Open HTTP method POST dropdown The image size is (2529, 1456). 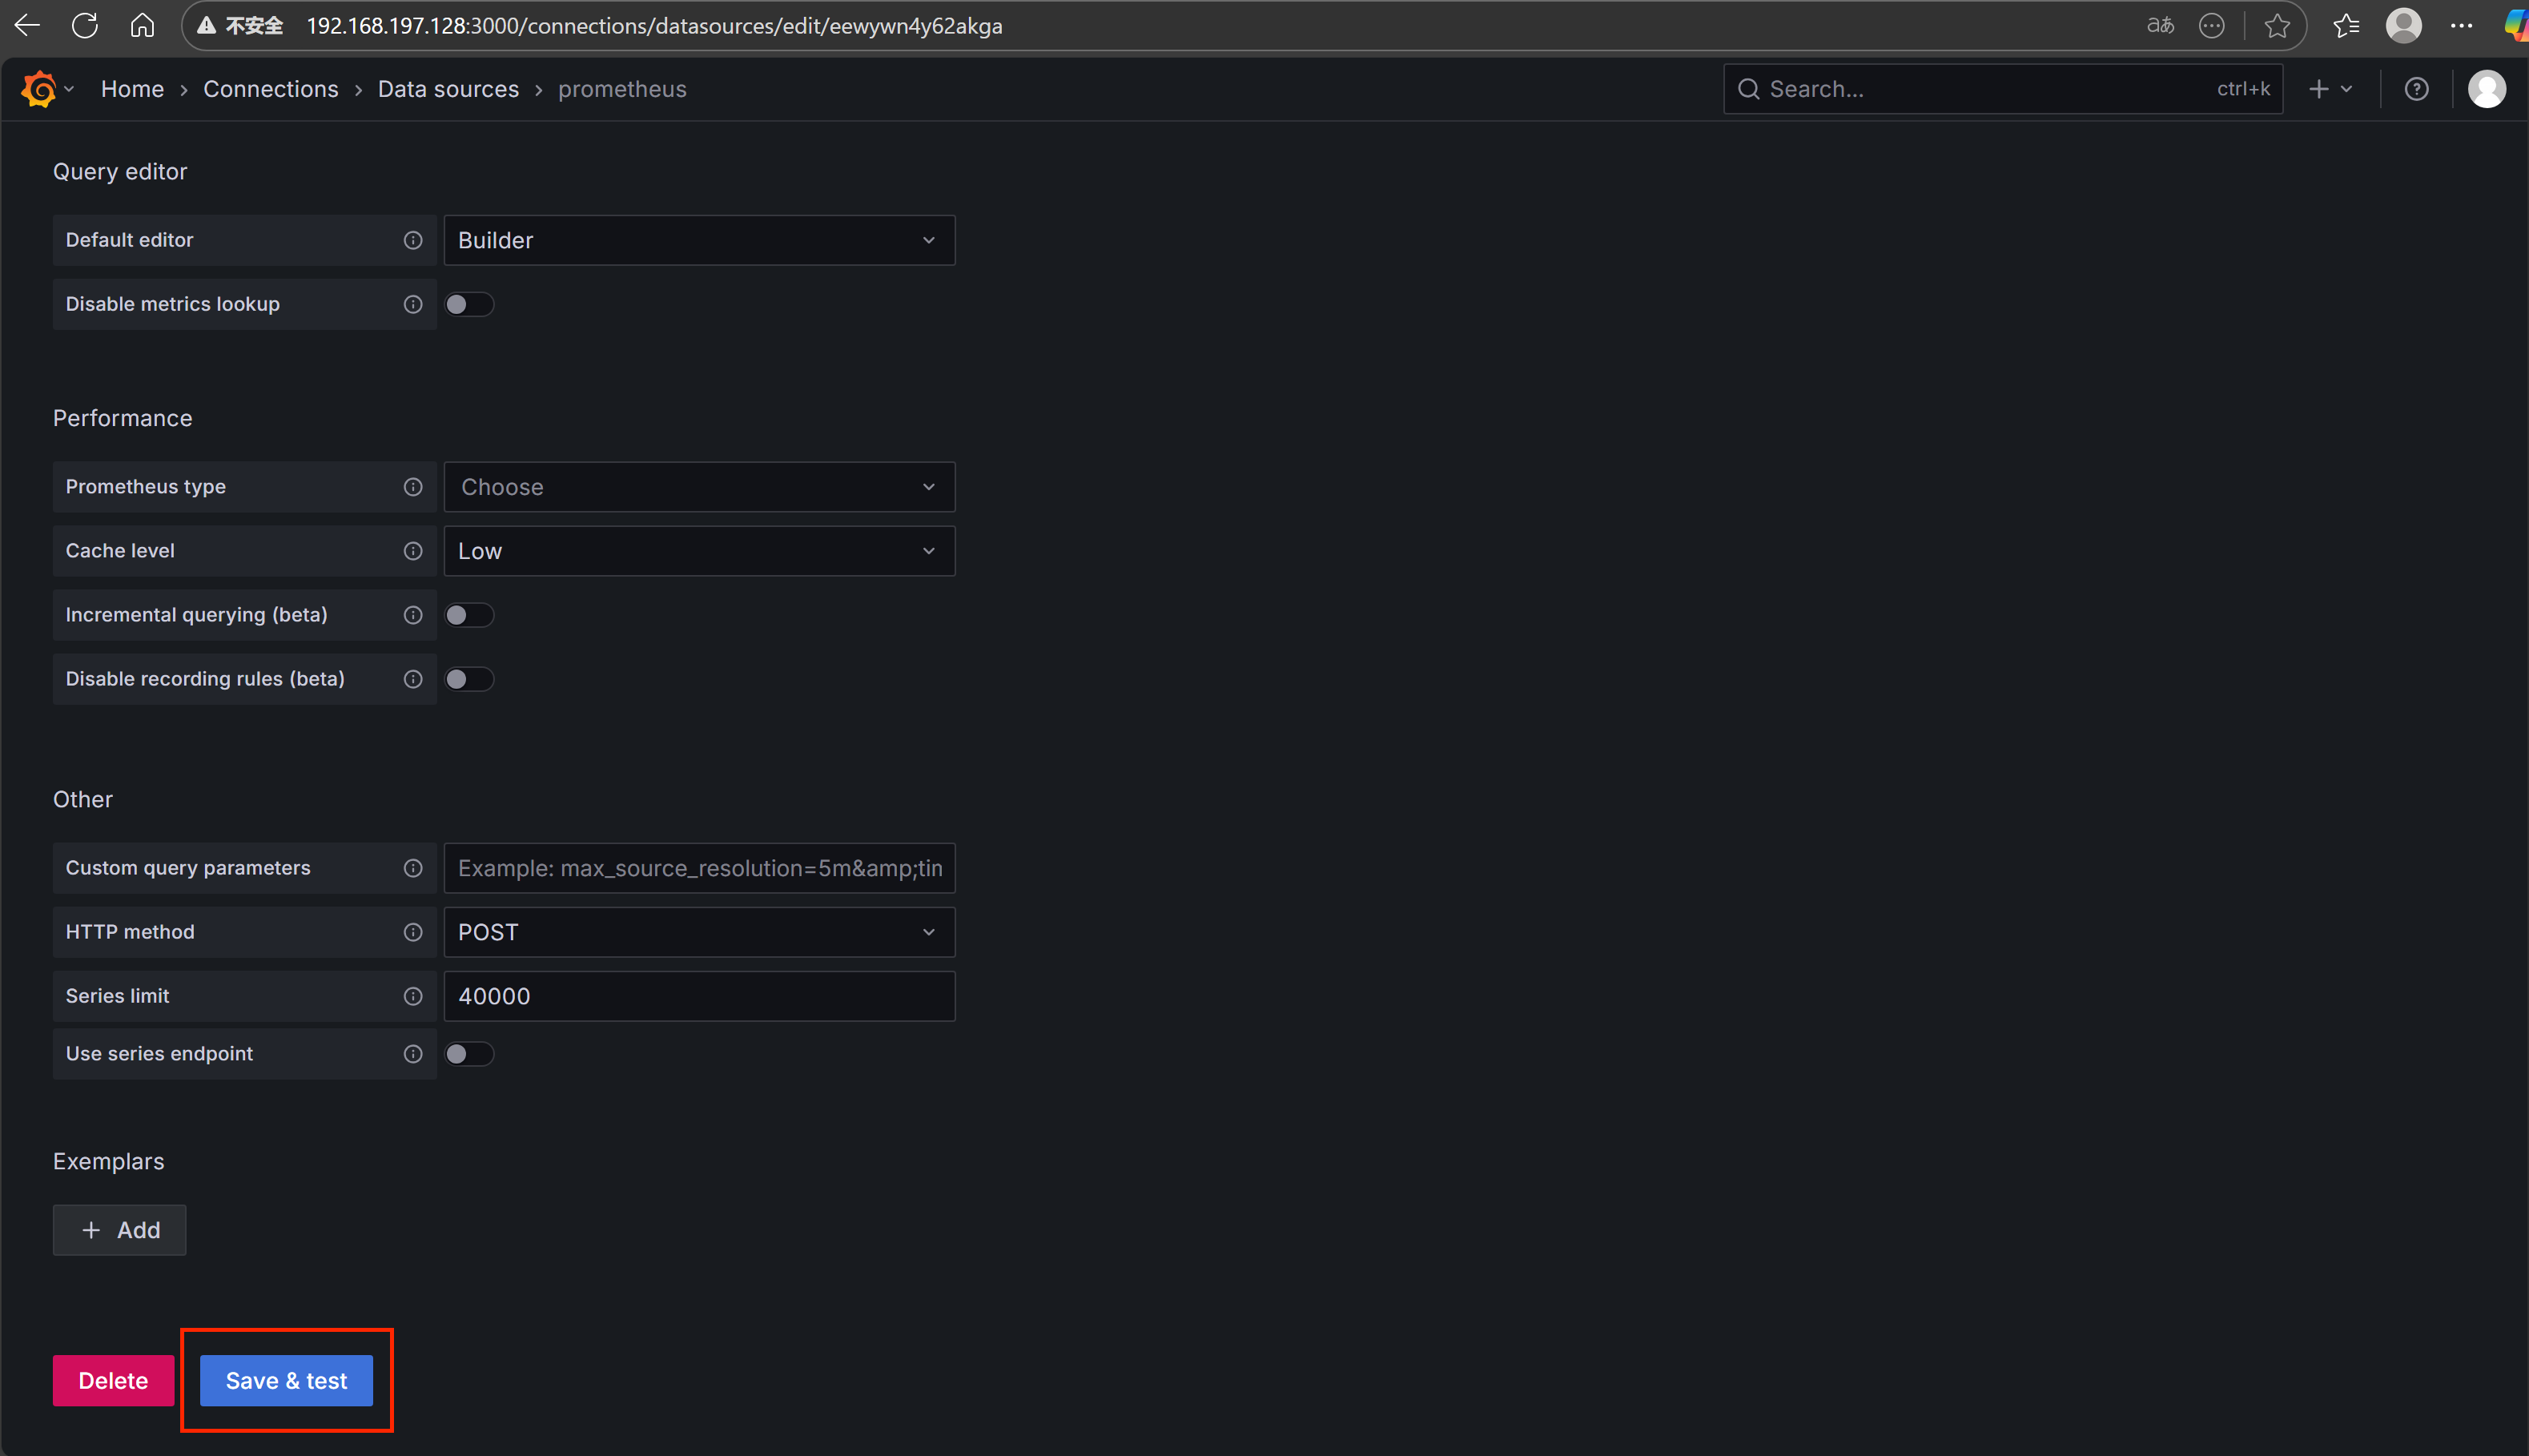[x=699, y=932]
